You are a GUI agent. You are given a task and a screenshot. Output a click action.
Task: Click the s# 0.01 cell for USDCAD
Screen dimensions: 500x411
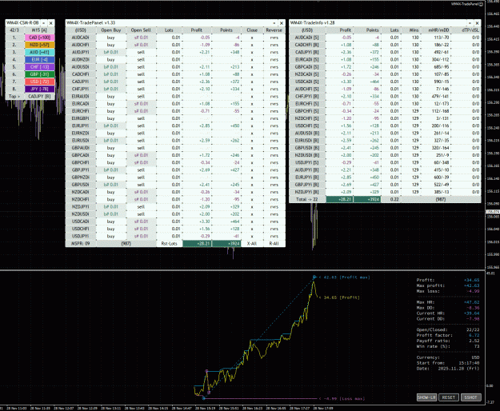pyautogui.click(x=141, y=221)
